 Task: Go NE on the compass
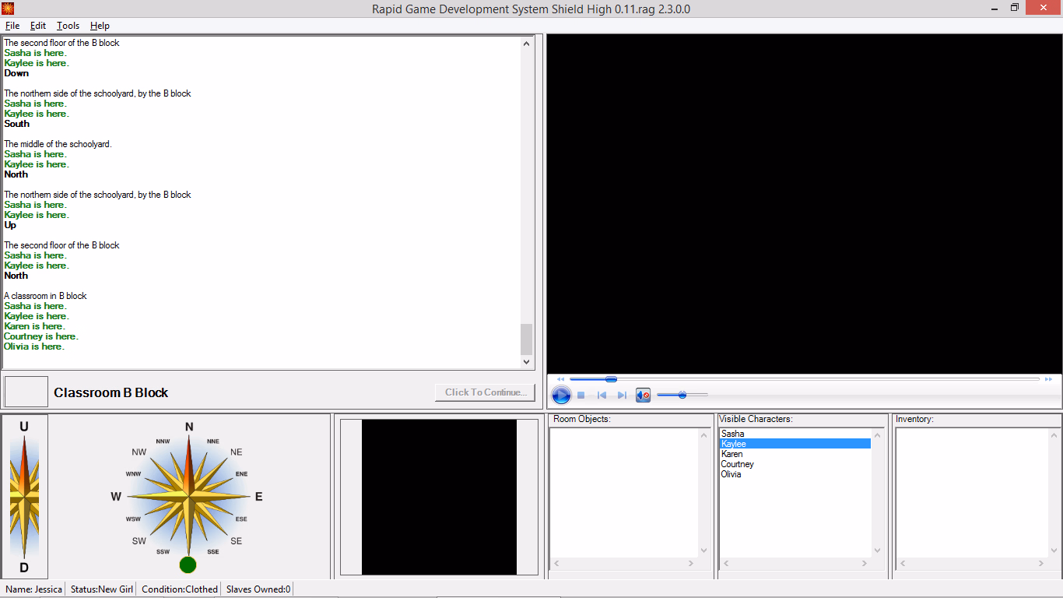point(236,452)
